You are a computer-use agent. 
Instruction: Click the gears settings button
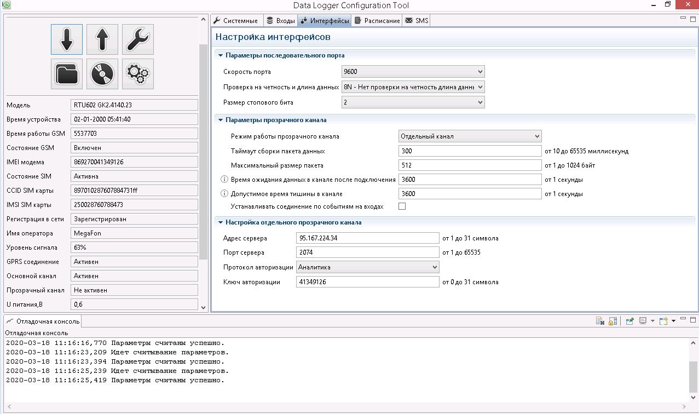coord(138,74)
